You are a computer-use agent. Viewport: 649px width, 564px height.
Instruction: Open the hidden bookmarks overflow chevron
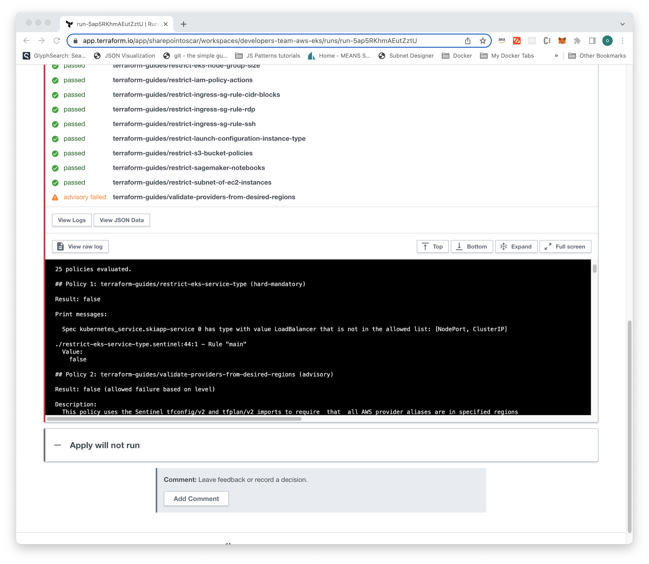(557, 55)
